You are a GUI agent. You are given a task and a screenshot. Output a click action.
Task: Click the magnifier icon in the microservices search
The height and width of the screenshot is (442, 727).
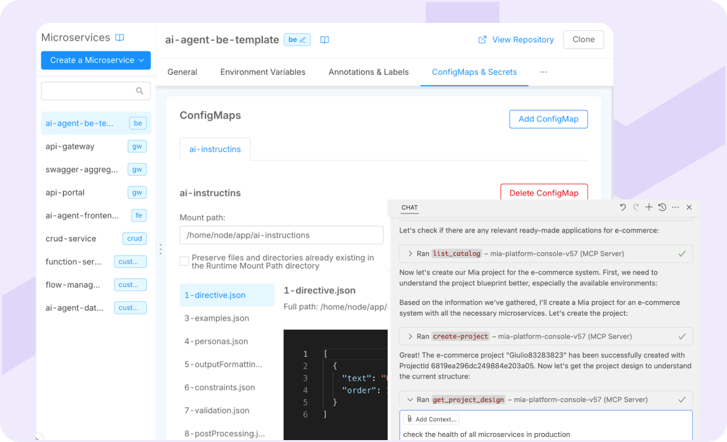coord(140,91)
